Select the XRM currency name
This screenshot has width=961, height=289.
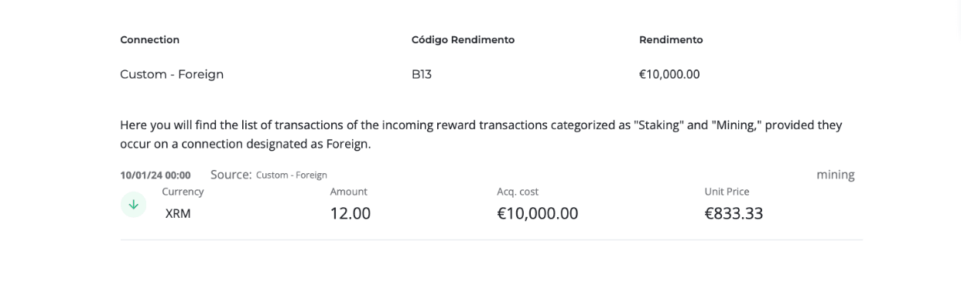tap(178, 214)
